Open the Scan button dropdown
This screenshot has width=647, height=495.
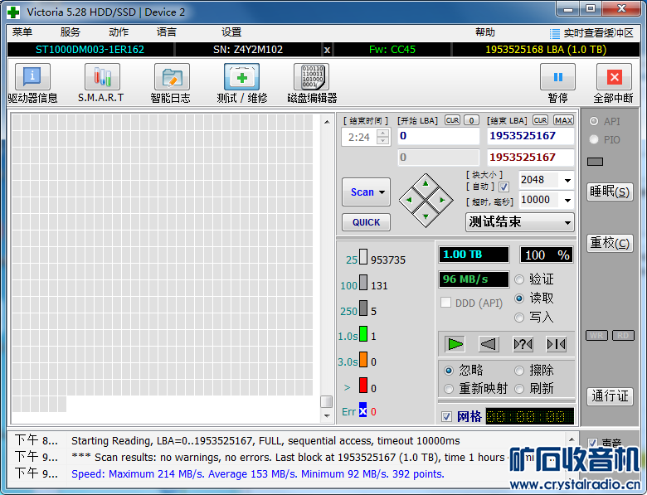382,192
